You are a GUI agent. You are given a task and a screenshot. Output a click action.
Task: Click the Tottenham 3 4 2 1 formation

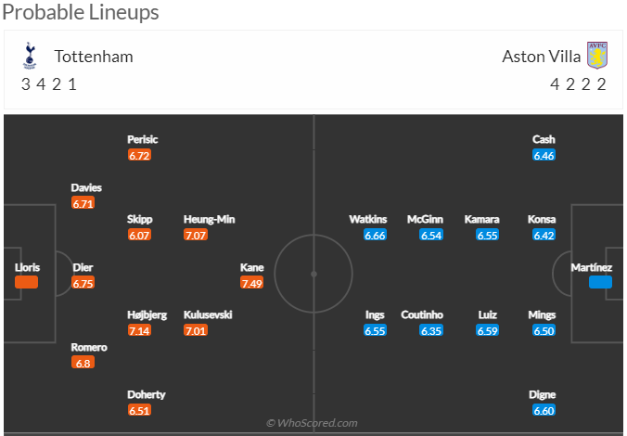[x=49, y=84]
